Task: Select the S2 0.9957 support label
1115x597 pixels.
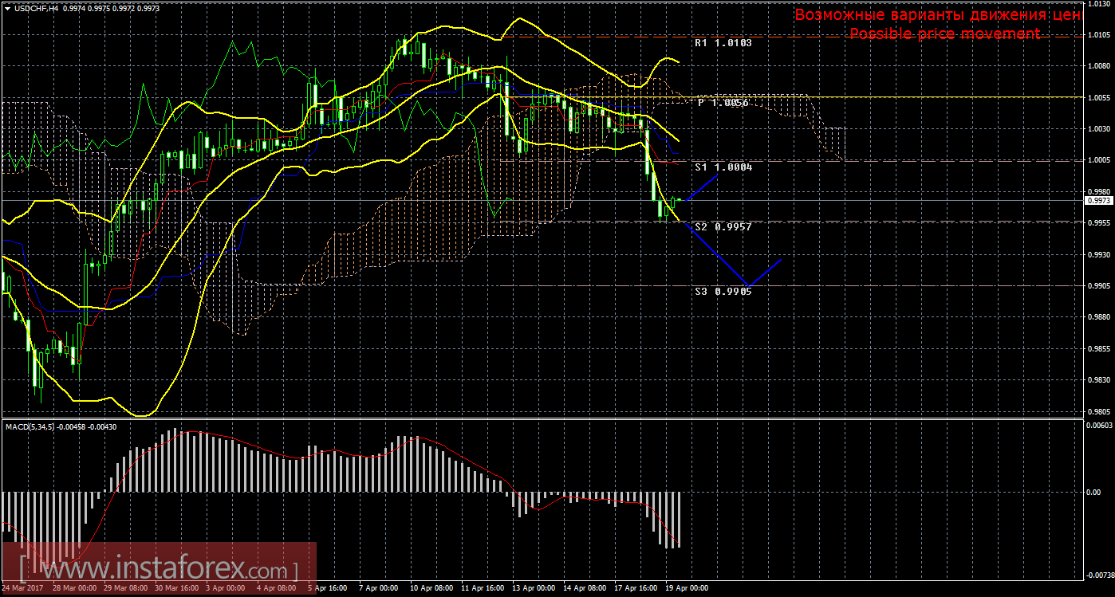Action: pos(723,227)
